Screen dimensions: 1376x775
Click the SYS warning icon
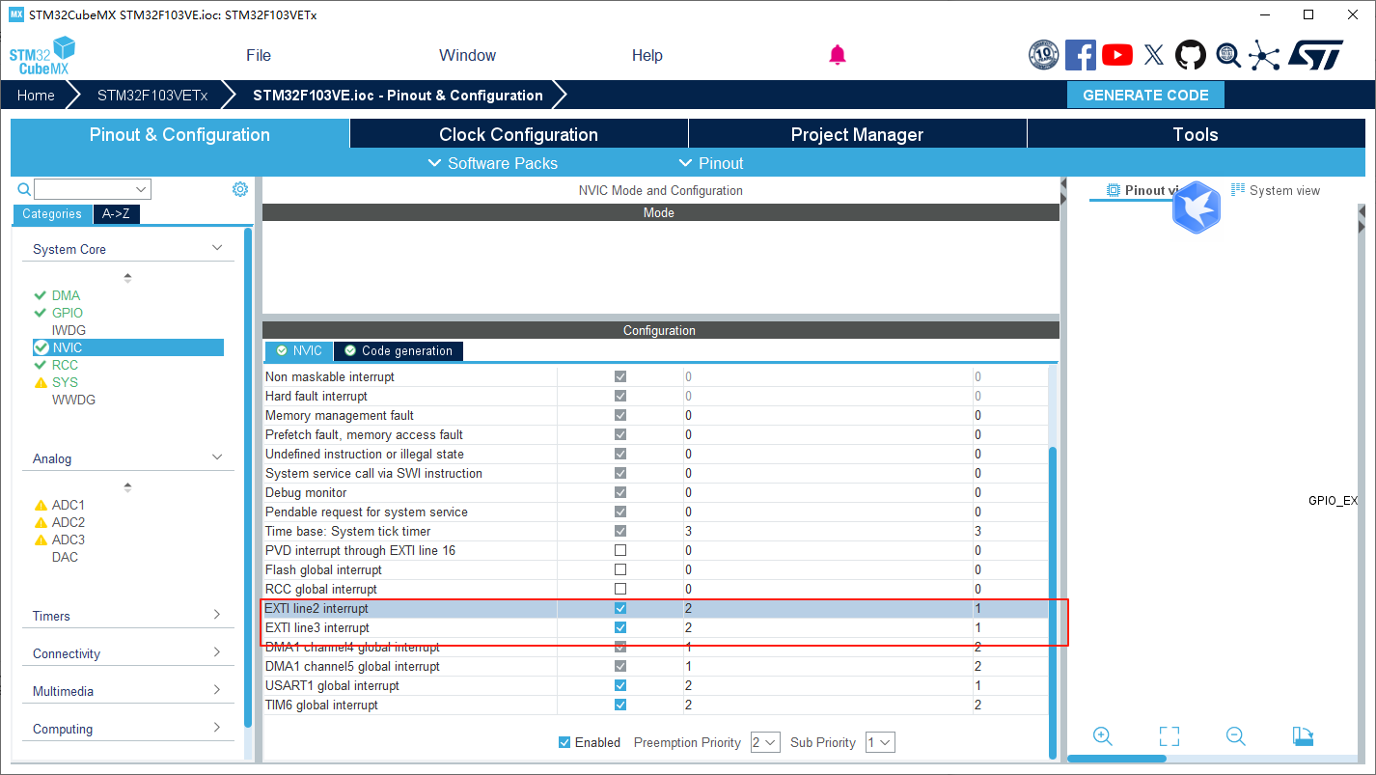(41, 382)
